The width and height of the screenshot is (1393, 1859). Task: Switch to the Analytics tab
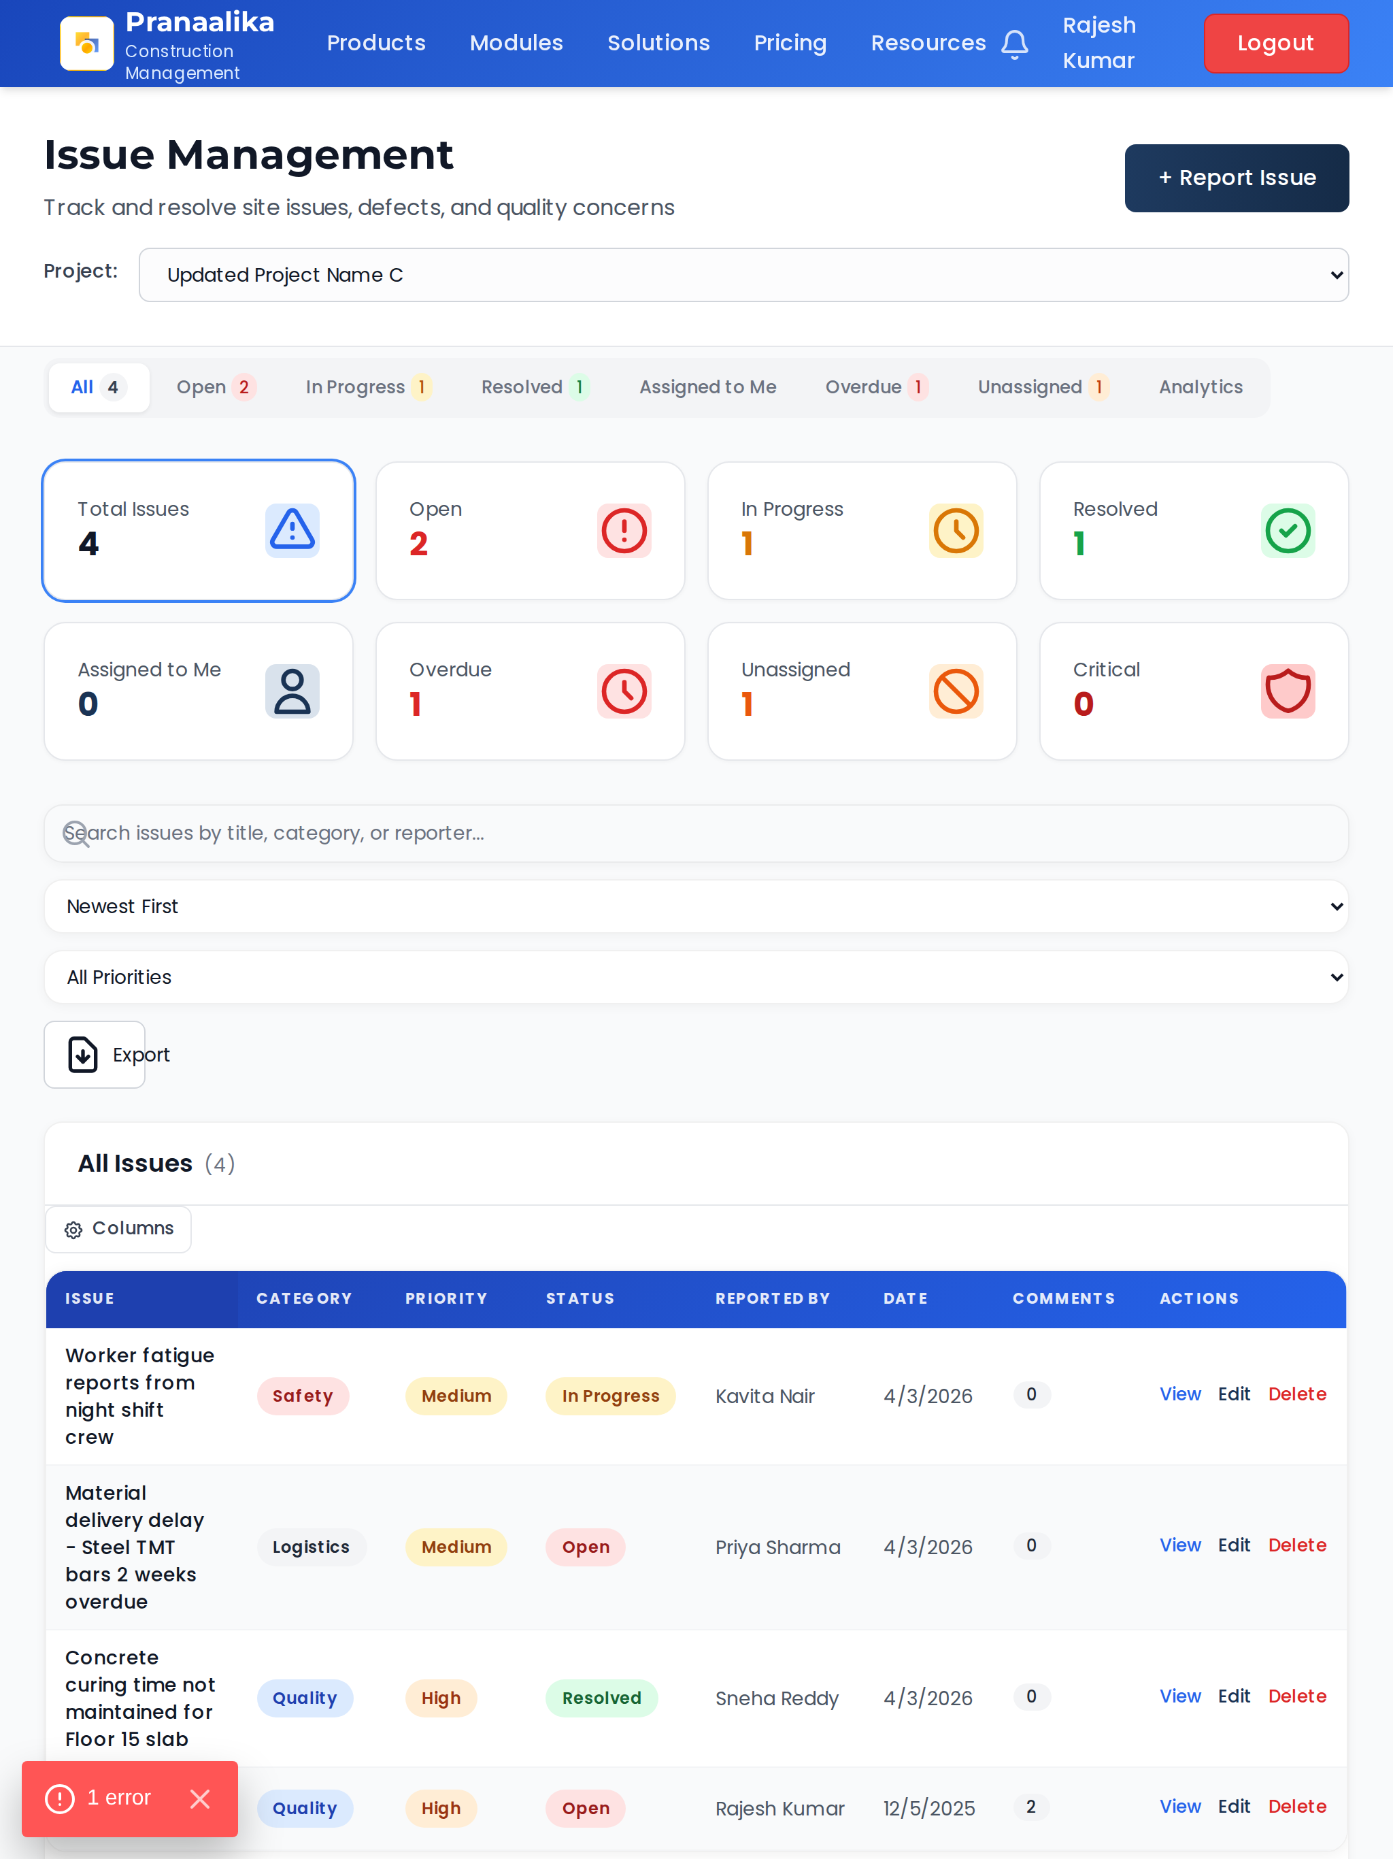point(1201,387)
